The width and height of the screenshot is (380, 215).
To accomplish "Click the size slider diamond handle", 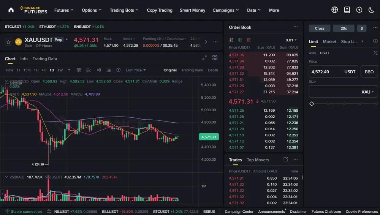I will point(312,104).
